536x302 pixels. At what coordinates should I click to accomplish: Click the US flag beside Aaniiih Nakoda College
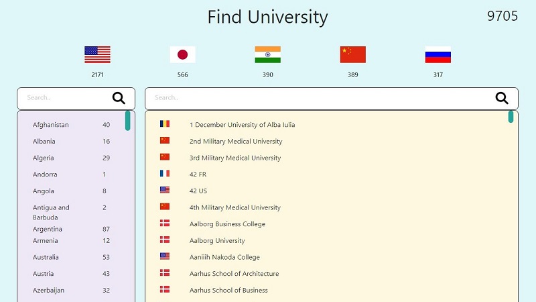[165, 256]
